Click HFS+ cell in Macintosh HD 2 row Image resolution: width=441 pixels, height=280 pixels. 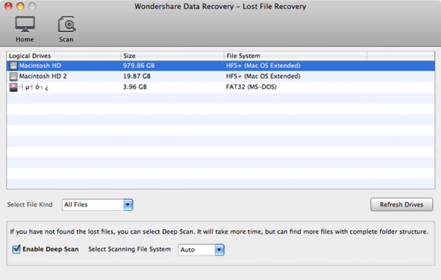click(263, 76)
